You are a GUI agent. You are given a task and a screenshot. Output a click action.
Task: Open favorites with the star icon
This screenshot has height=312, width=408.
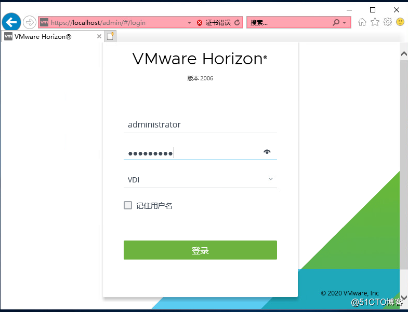375,22
